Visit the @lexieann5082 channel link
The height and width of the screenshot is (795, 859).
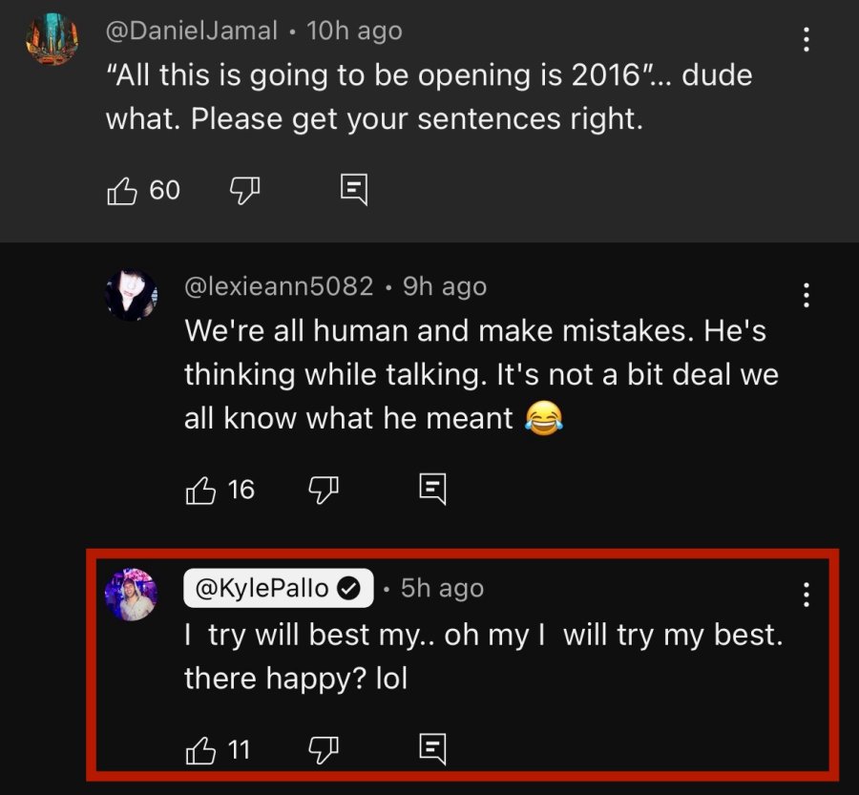(x=279, y=286)
